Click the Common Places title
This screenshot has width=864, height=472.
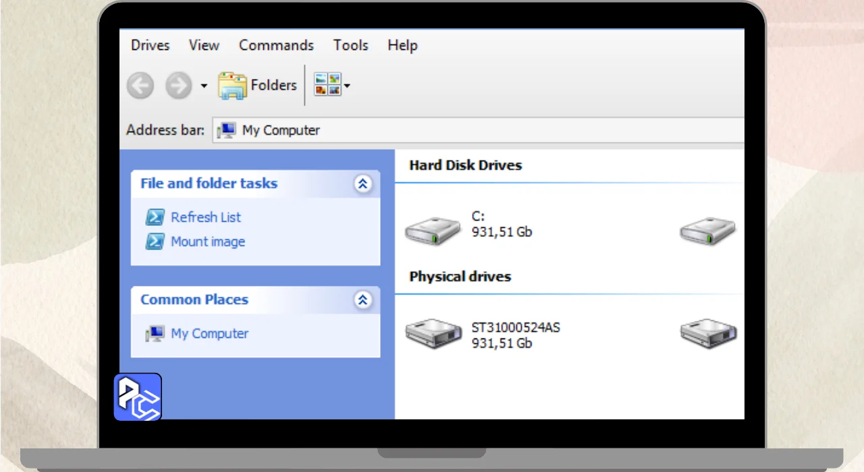point(194,299)
